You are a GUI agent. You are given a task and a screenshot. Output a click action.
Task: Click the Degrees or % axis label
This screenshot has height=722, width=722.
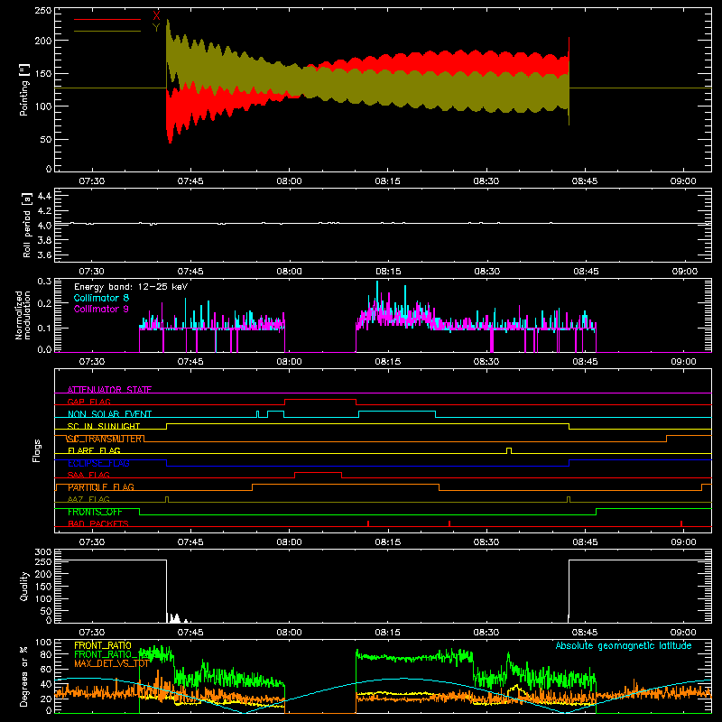coord(24,677)
